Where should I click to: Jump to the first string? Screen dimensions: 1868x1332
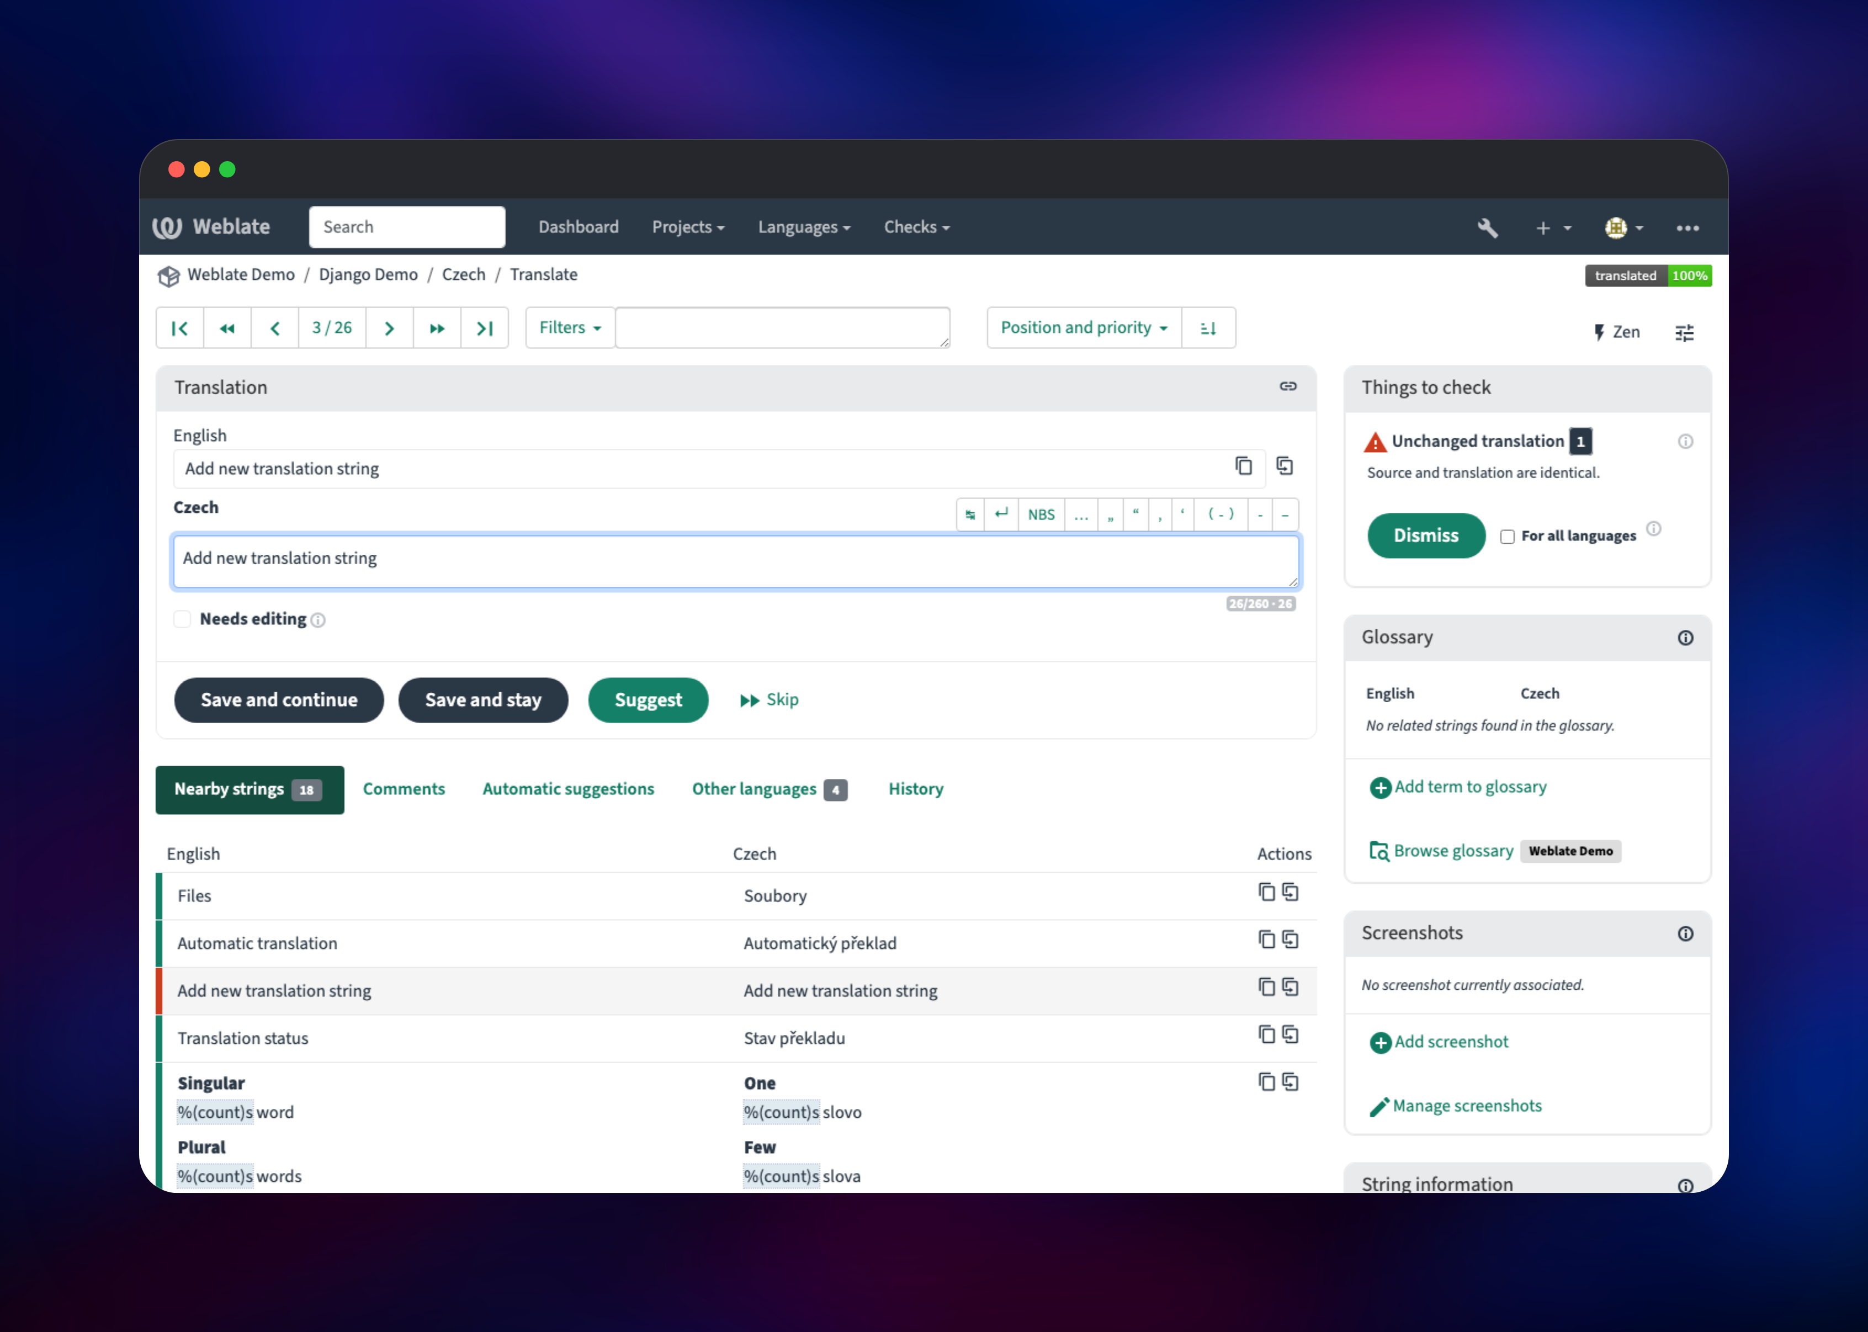(x=179, y=328)
